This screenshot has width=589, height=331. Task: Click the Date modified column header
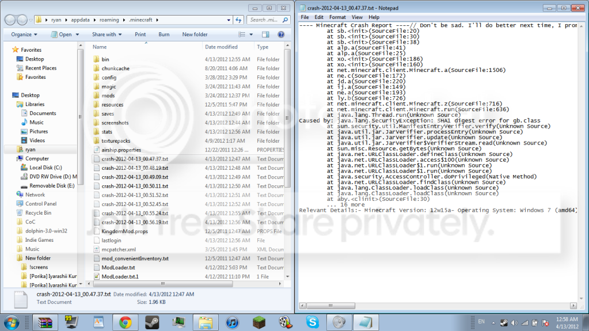pos(221,47)
